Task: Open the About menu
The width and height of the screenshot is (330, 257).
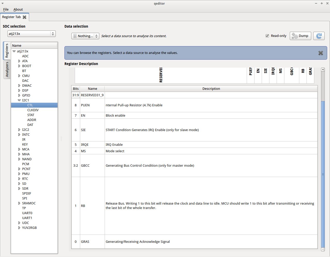Action: point(18,9)
